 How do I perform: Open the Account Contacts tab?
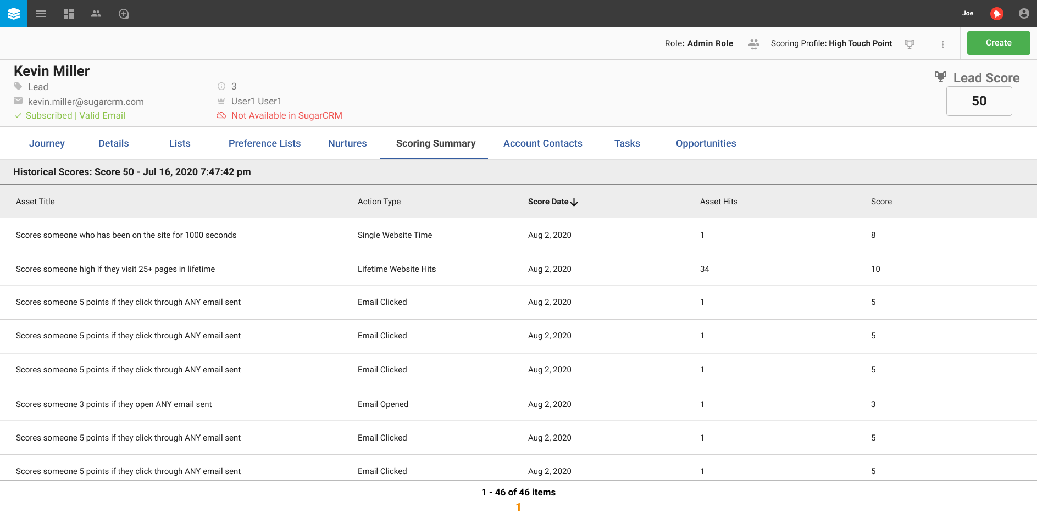(x=543, y=143)
